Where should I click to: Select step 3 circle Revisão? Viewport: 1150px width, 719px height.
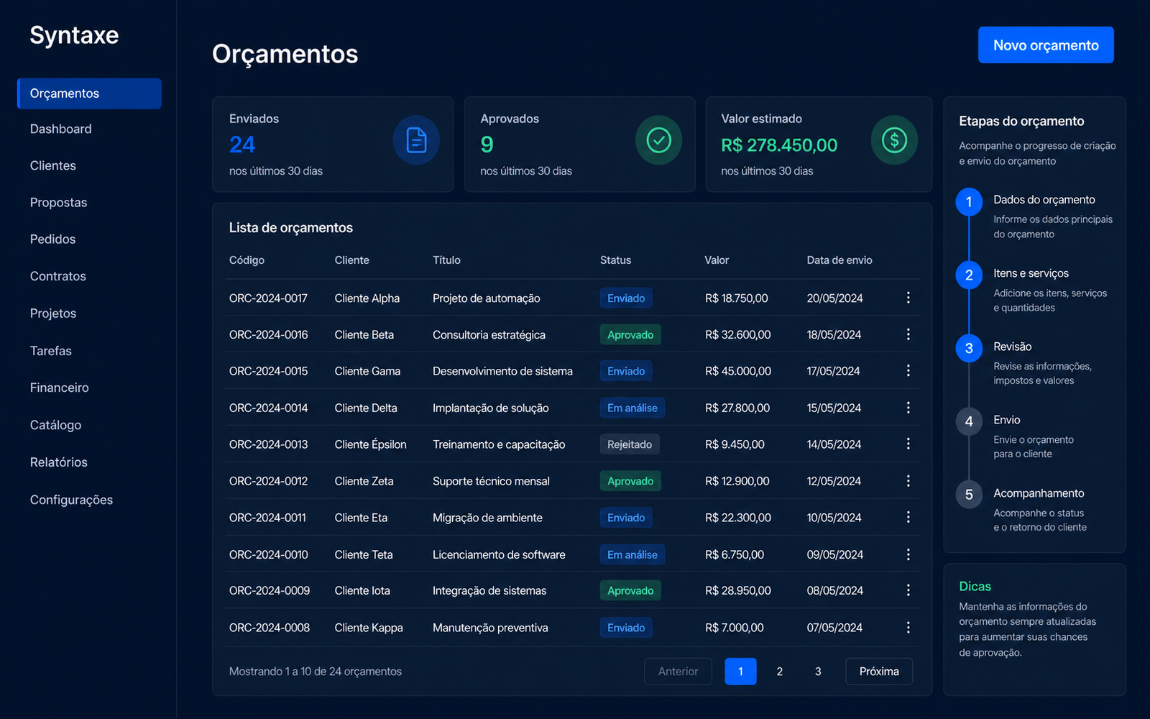tap(969, 349)
